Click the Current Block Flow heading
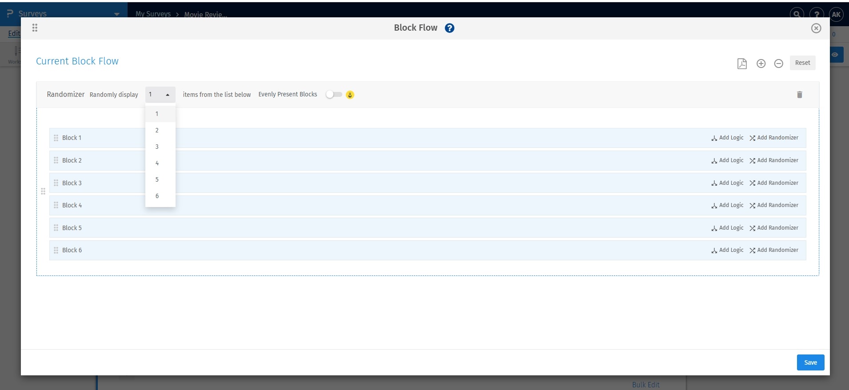The height and width of the screenshot is (390, 849). pyautogui.click(x=77, y=61)
